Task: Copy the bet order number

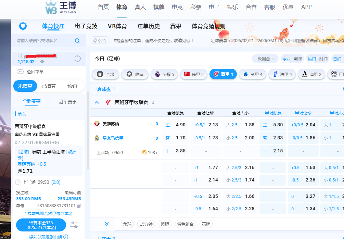Action: [79, 206]
